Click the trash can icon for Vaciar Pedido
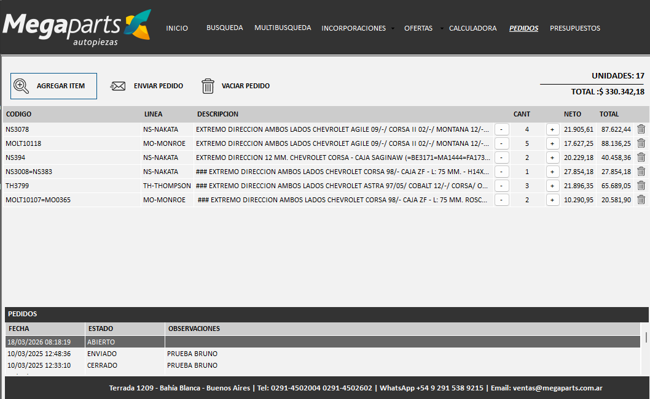650x399 pixels. (x=208, y=86)
